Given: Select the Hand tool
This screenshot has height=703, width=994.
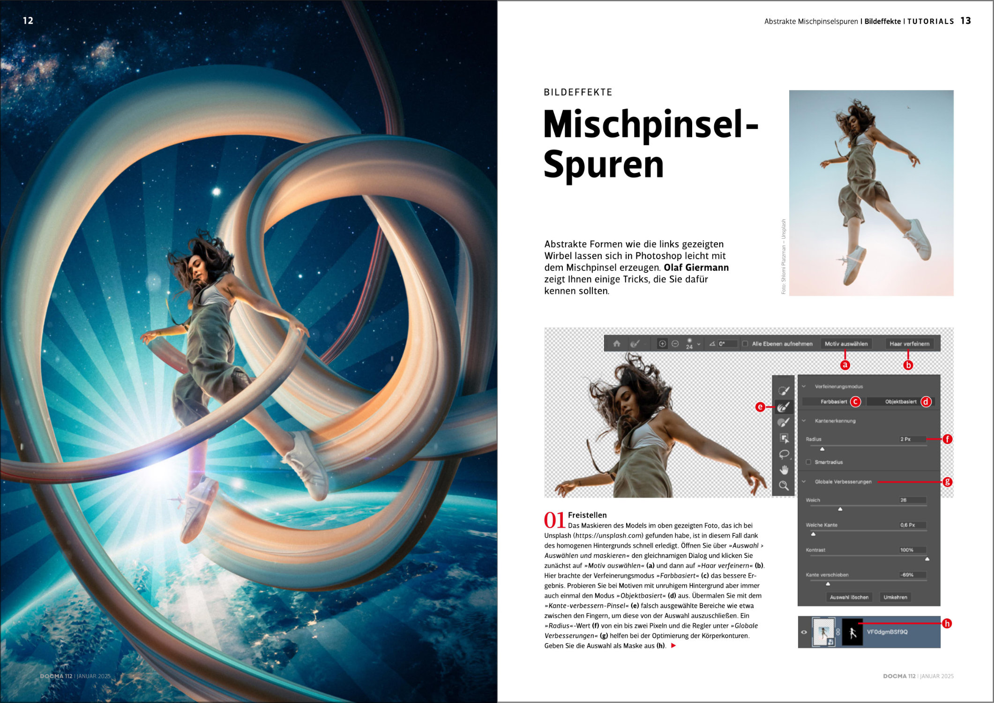Looking at the screenshot, I should point(784,470).
